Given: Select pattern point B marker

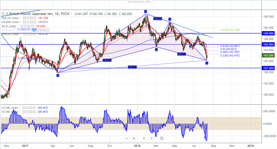Looking at the screenshot, I should [x=156, y=50].
